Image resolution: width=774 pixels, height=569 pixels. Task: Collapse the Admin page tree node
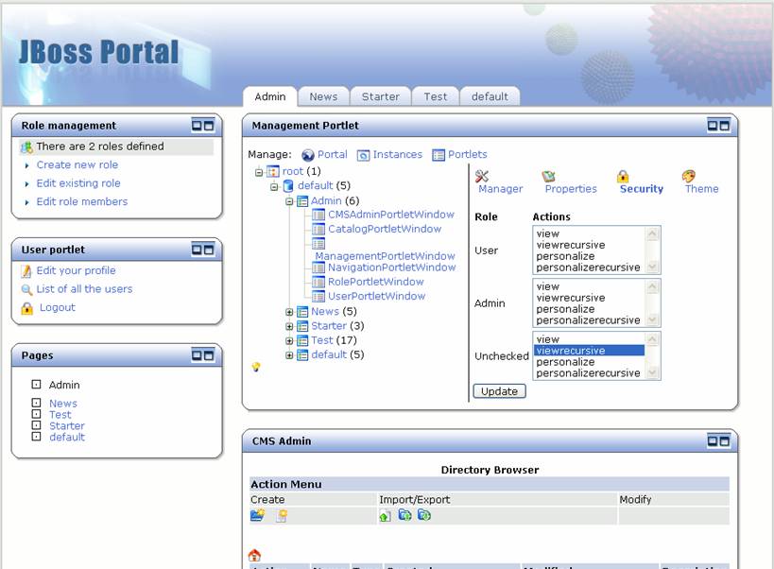289,201
